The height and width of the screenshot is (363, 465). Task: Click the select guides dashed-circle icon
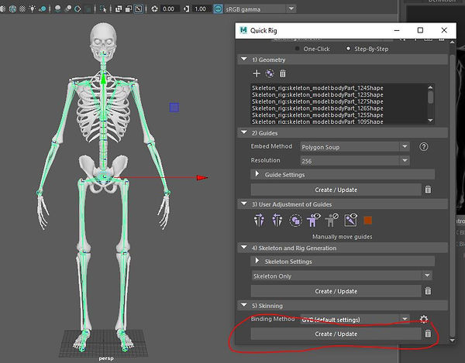click(x=295, y=221)
